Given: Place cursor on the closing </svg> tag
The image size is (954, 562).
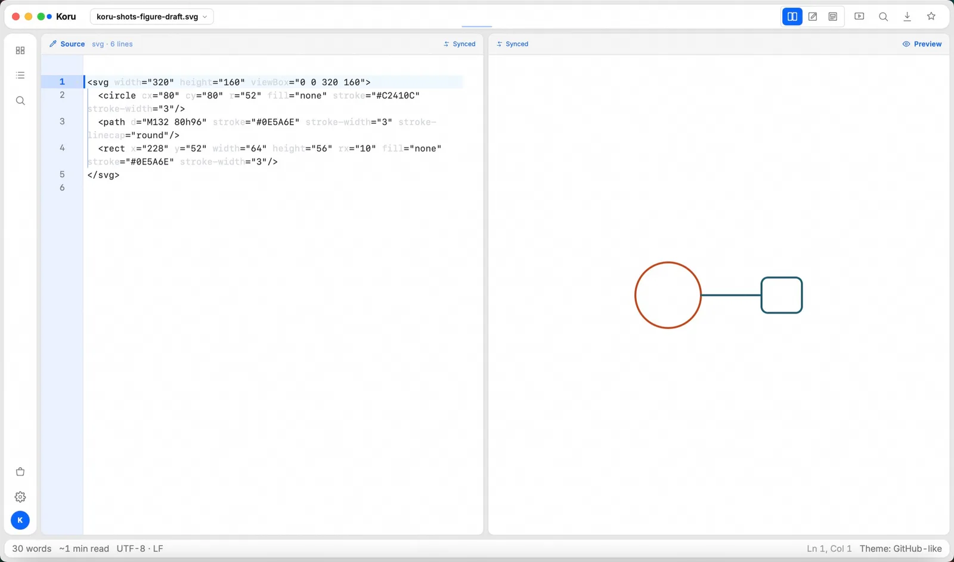Looking at the screenshot, I should click(x=103, y=175).
